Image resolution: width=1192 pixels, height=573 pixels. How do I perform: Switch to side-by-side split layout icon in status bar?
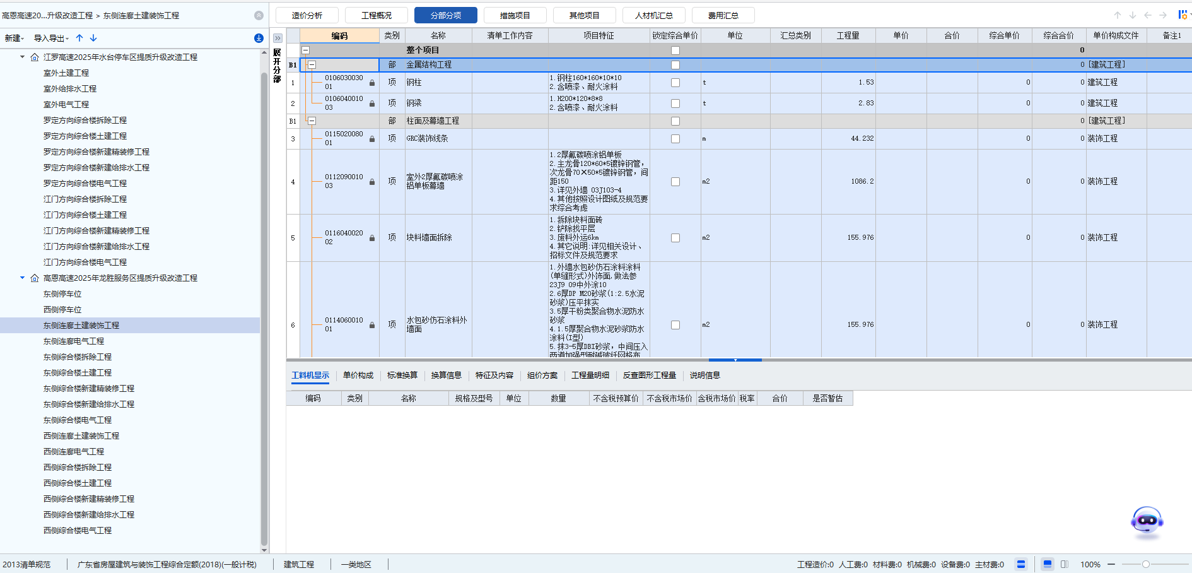click(1065, 564)
